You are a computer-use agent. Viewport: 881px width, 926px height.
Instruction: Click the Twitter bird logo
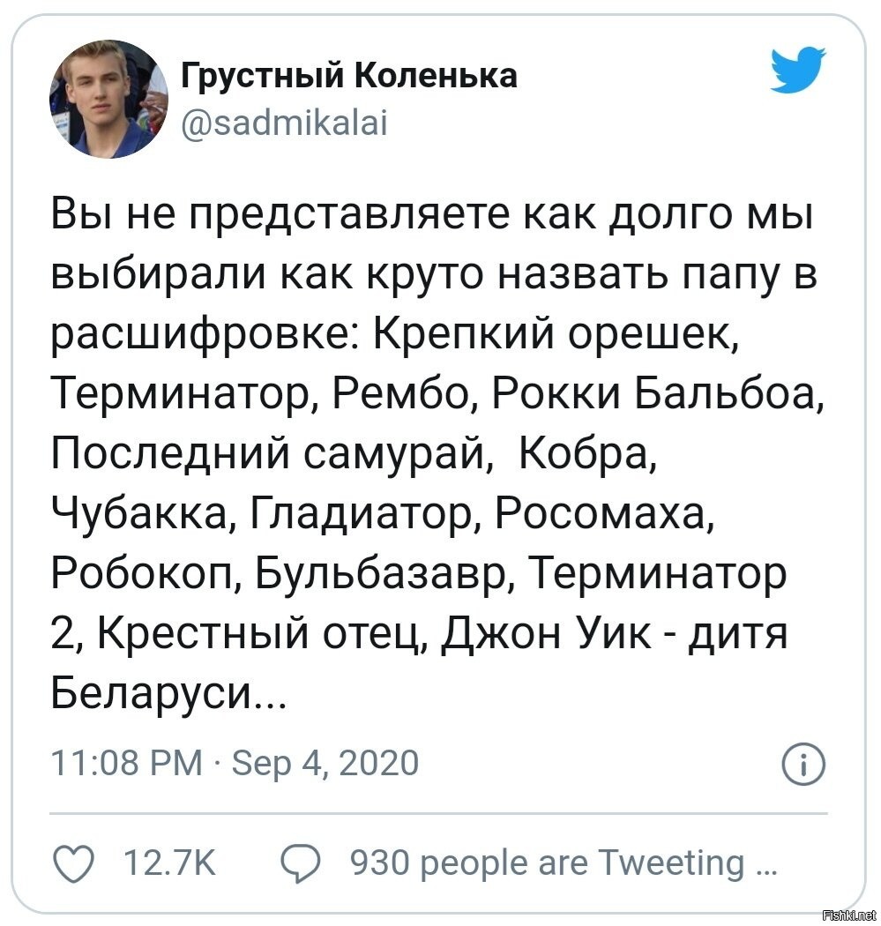[x=798, y=71]
